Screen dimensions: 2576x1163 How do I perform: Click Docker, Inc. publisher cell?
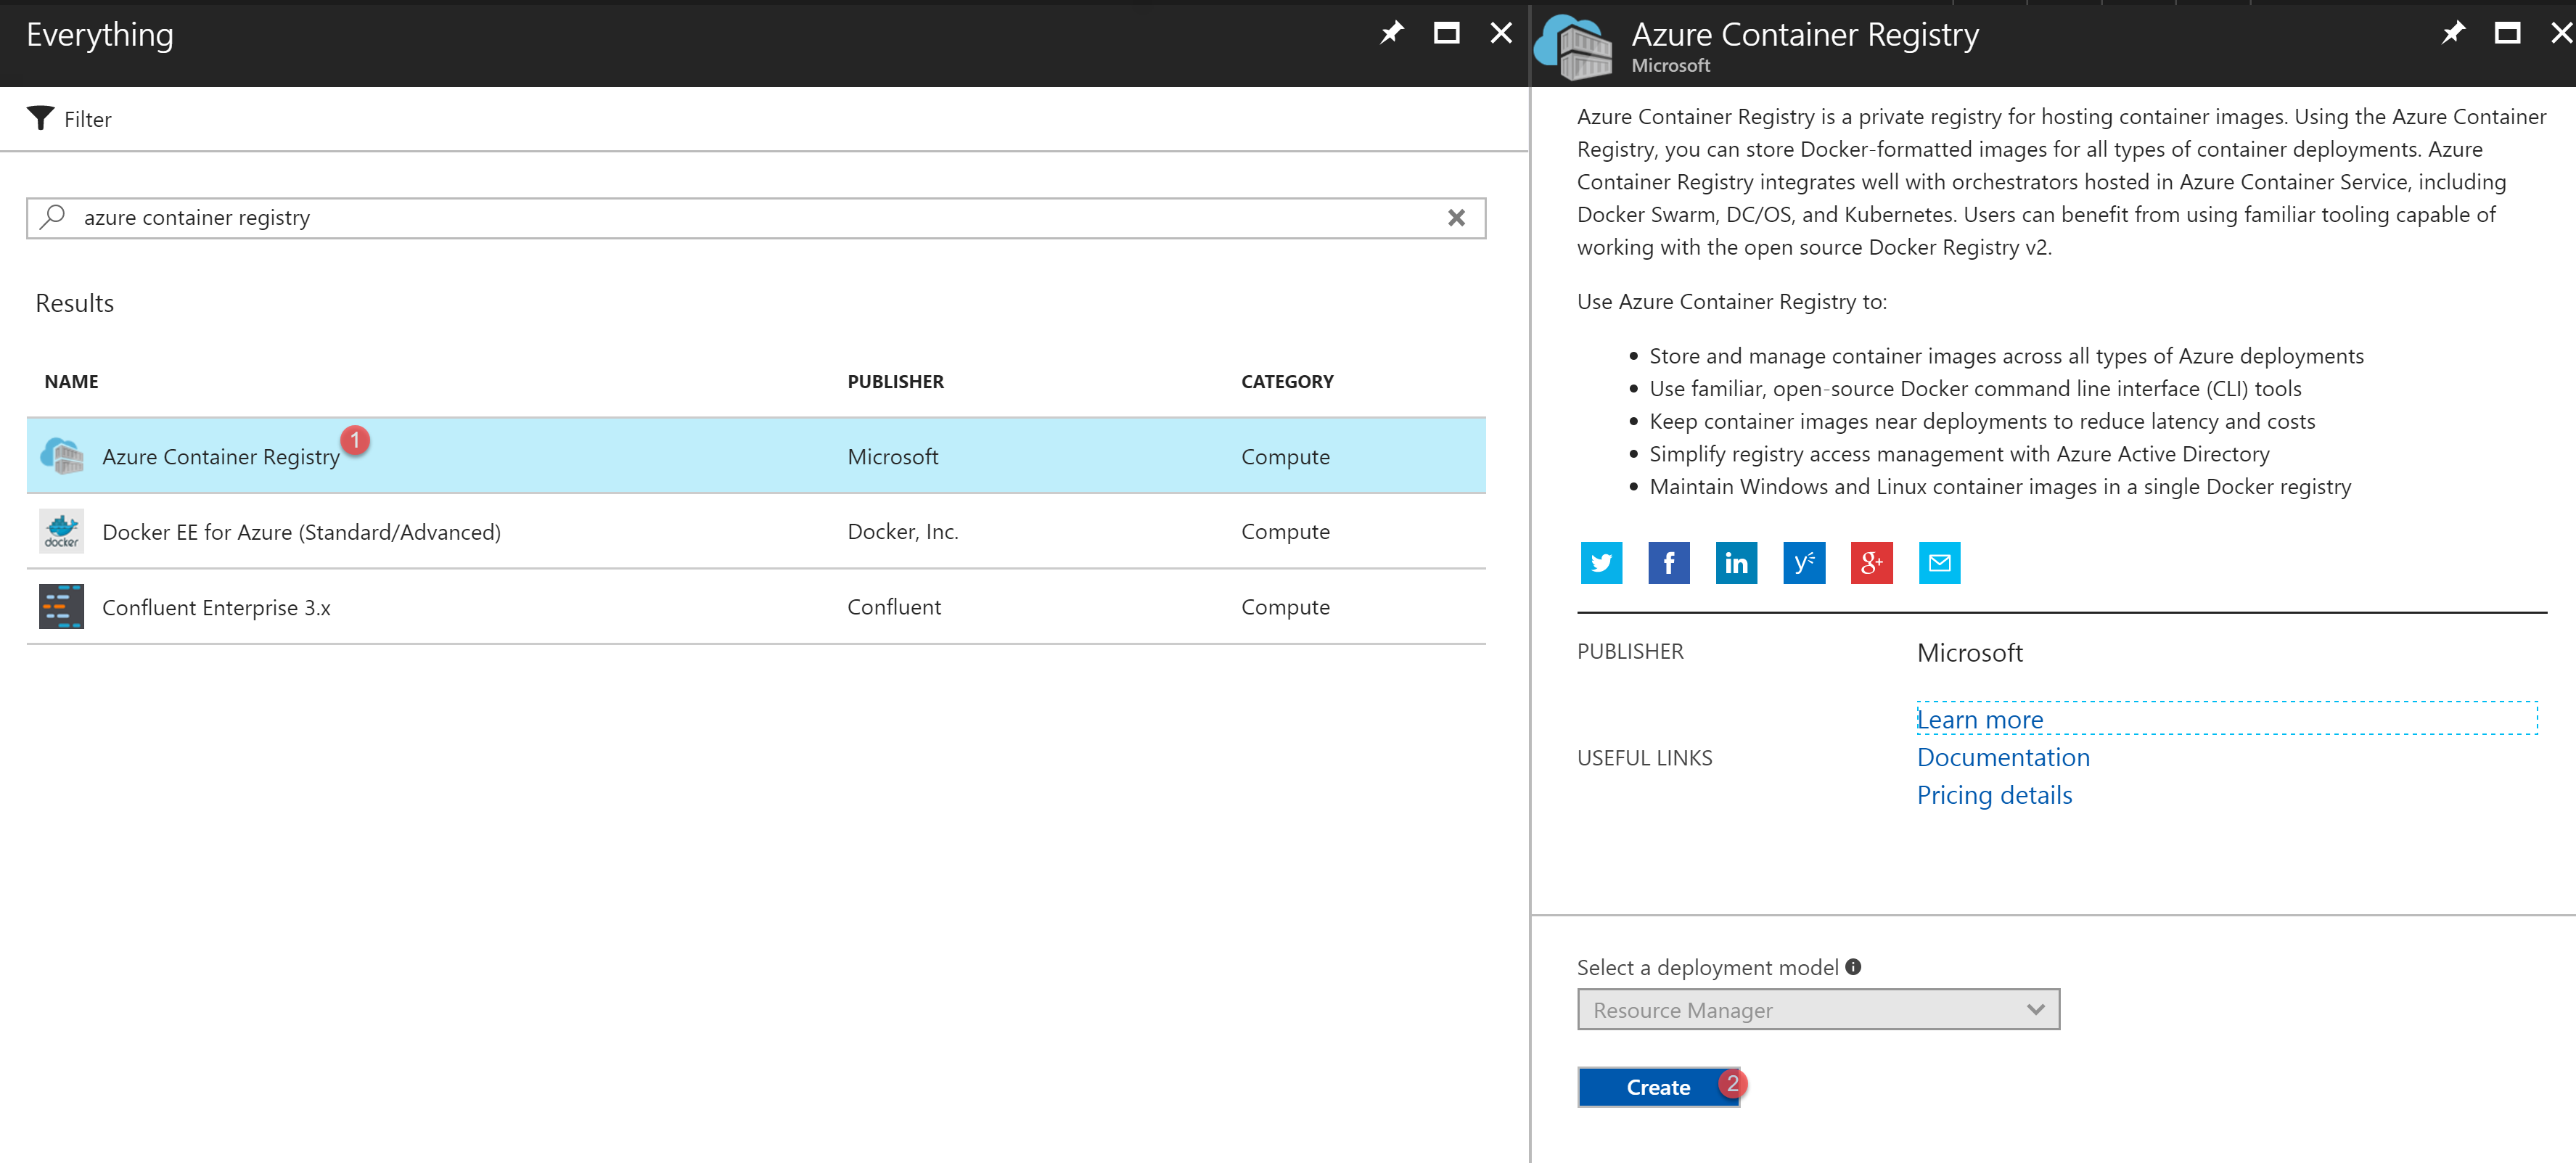902,531
